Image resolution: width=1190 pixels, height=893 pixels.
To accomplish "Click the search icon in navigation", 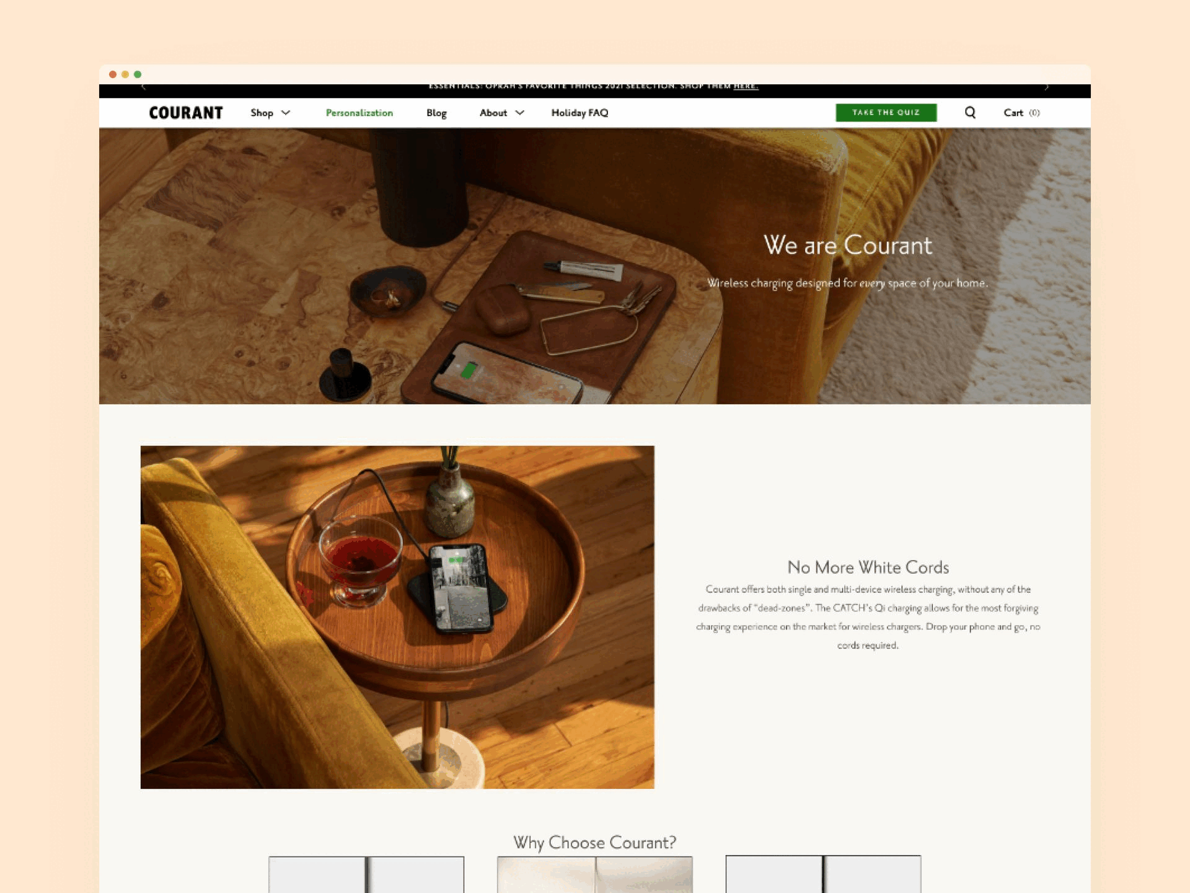I will (969, 113).
